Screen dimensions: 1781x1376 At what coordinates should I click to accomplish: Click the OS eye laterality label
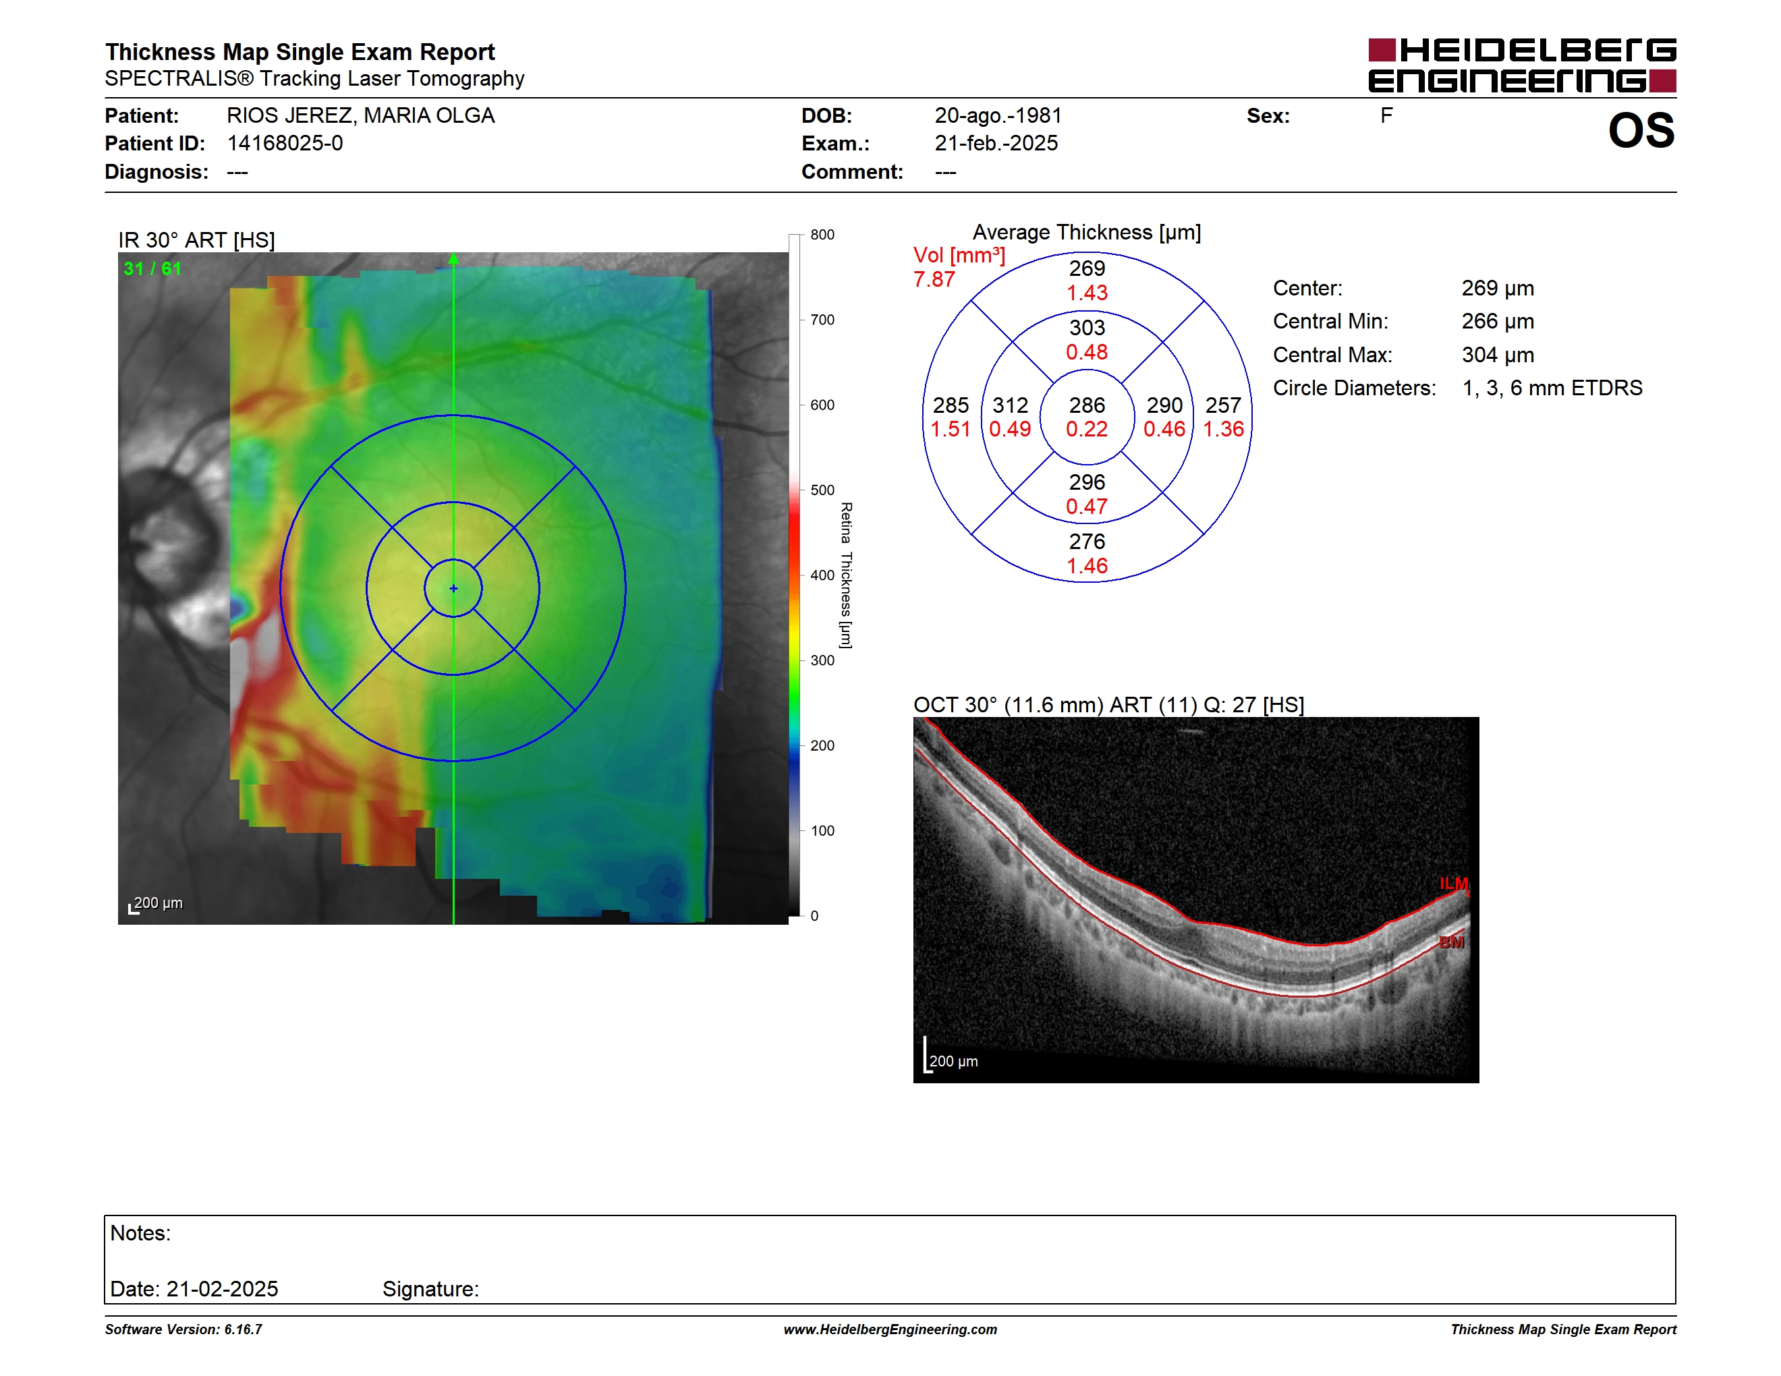pyautogui.click(x=1641, y=132)
